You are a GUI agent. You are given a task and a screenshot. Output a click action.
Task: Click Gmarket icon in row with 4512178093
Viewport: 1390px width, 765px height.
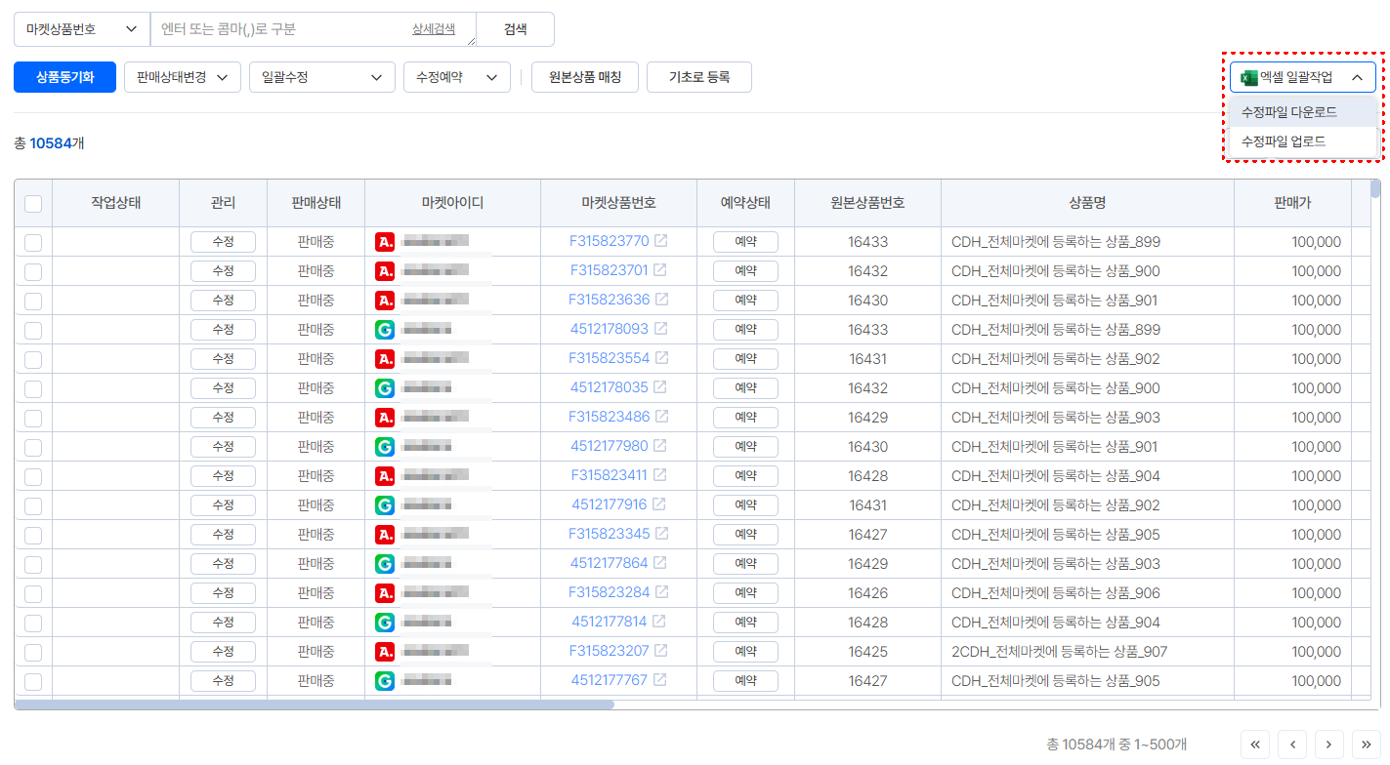385,329
